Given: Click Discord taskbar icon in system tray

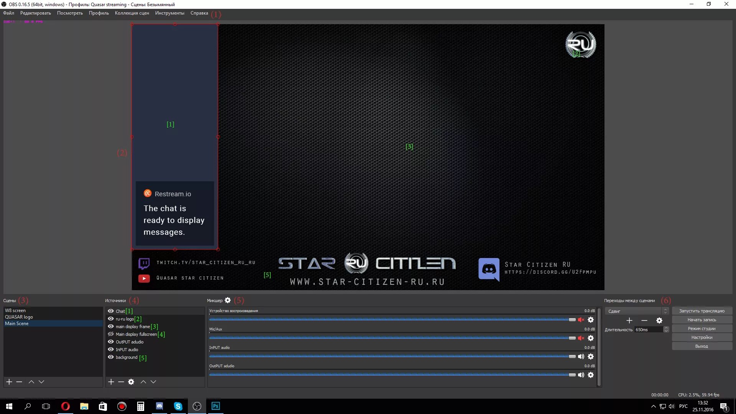Looking at the screenshot, I should coord(159,406).
